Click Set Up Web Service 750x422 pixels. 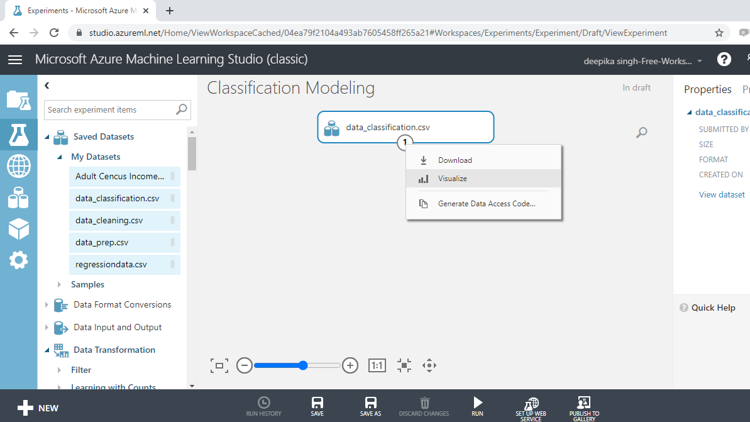pos(531,409)
